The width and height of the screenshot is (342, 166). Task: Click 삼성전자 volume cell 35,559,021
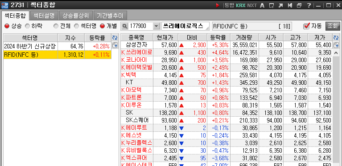[x=244, y=45]
